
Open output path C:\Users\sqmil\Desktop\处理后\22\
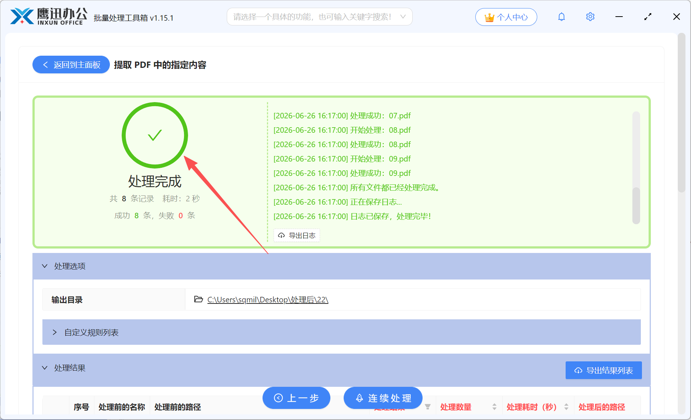point(268,299)
